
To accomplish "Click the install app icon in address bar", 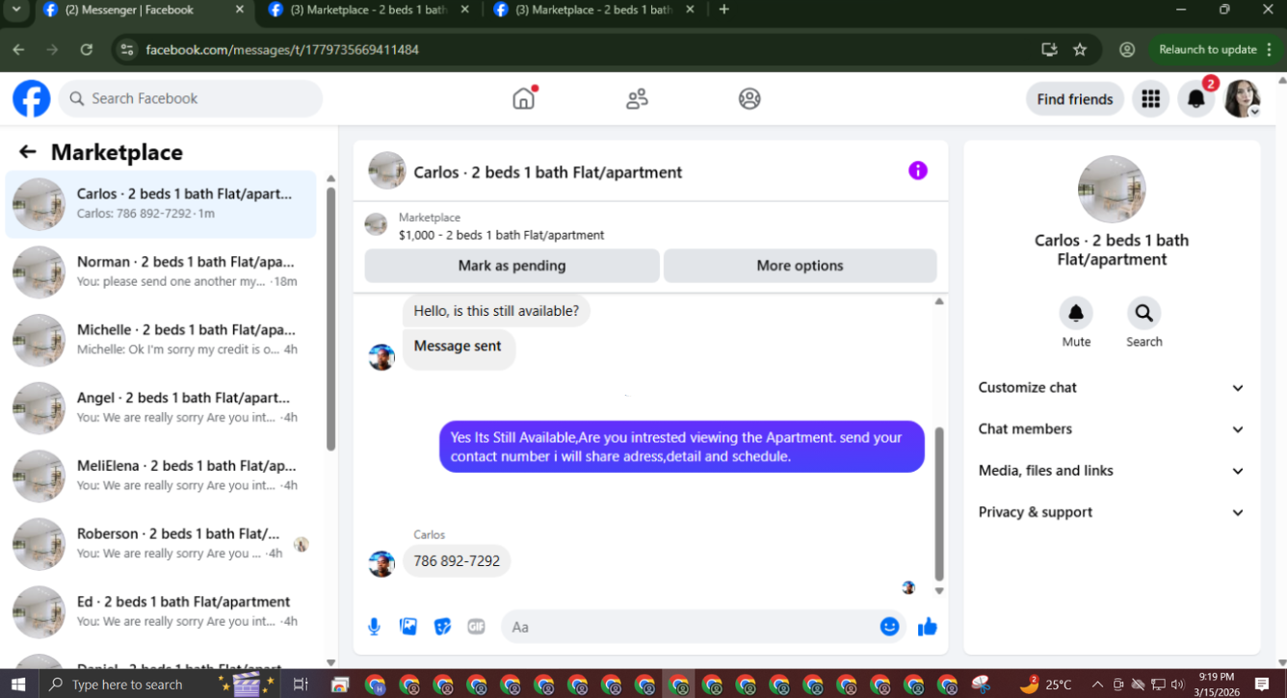I will pyautogui.click(x=1049, y=49).
